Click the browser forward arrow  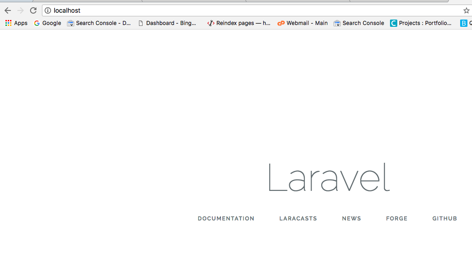(x=21, y=10)
